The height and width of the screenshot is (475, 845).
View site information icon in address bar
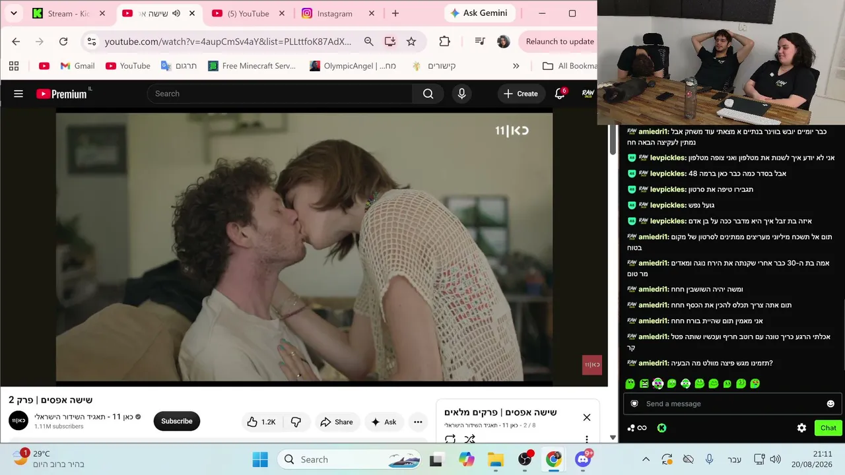(x=92, y=42)
